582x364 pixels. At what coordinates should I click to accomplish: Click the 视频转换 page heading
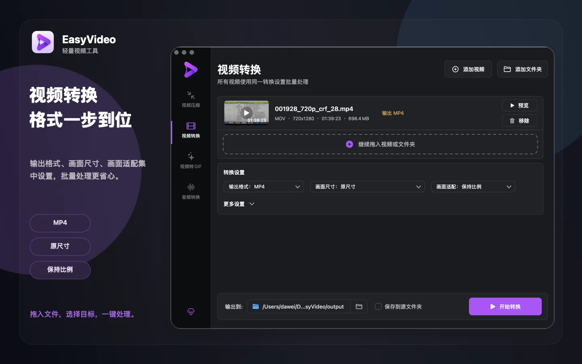coord(239,70)
